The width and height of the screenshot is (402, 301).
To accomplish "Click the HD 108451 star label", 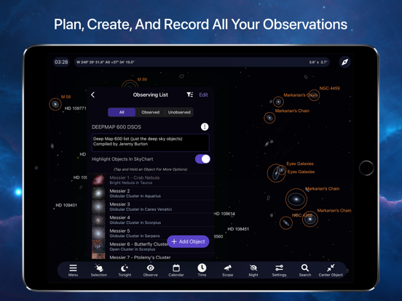I will tap(238, 229).
